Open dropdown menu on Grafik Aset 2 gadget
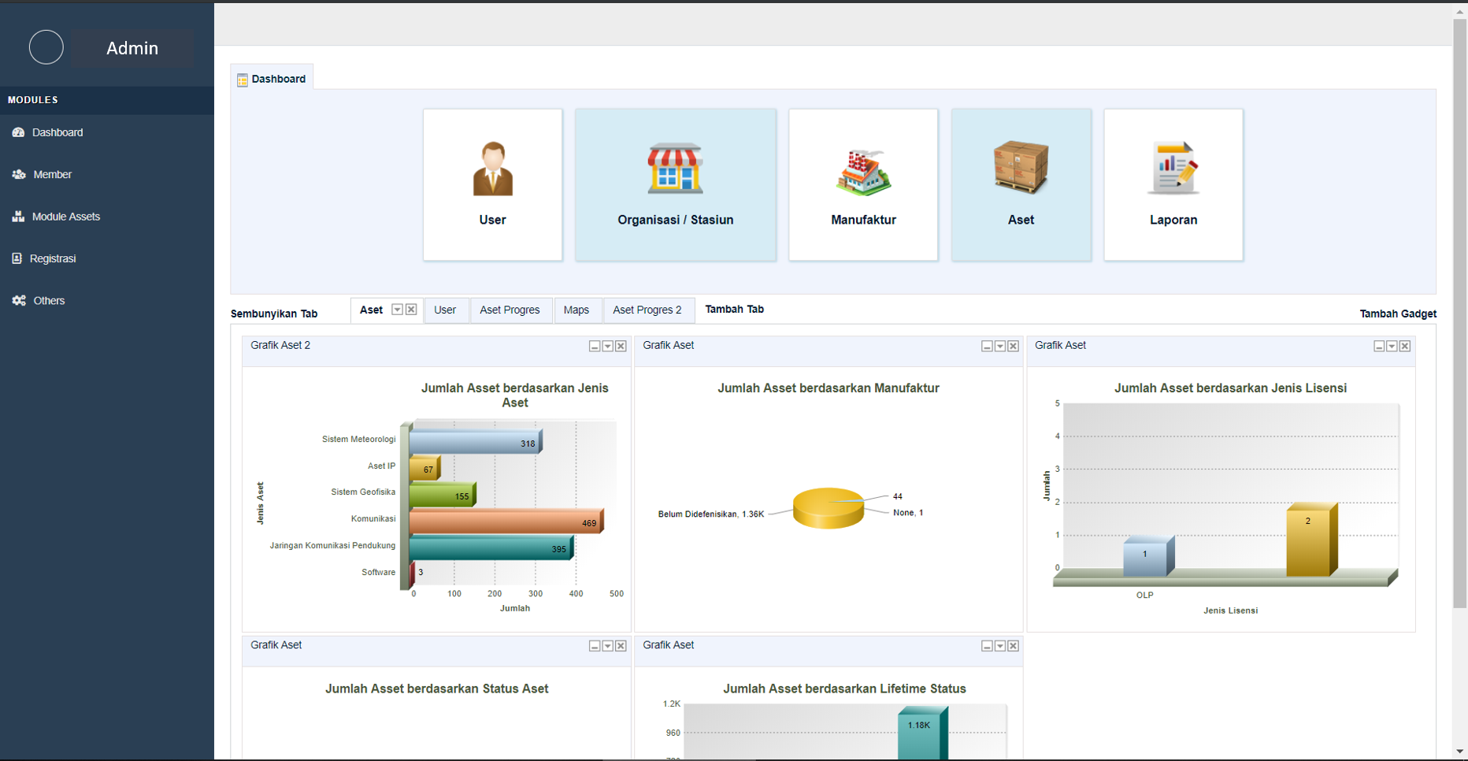The height and width of the screenshot is (761, 1468). tap(608, 347)
